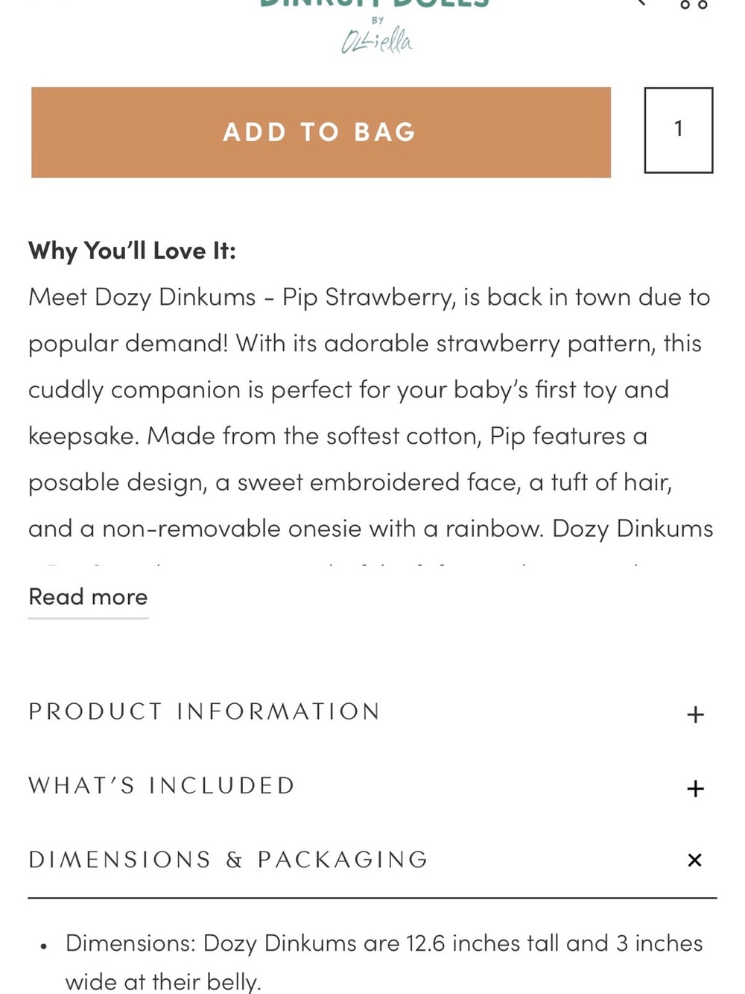Expand Product Information with its plus icon

tap(695, 714)
